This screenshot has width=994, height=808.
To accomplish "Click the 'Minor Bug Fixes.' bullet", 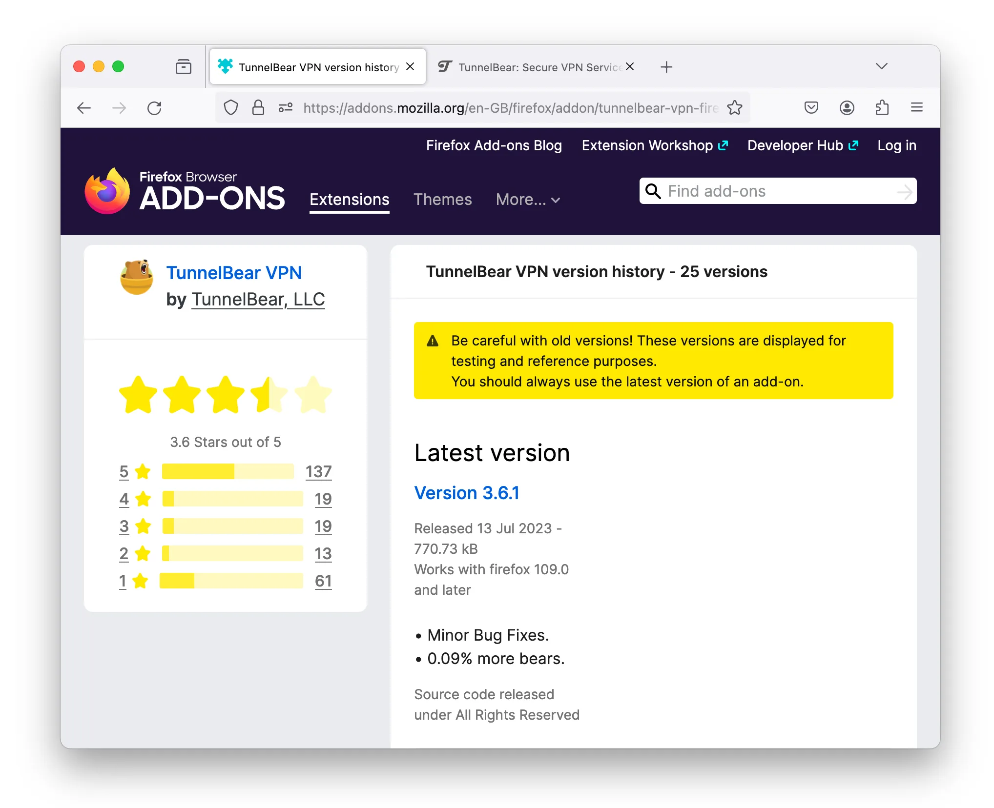I will click(x=488, y=635).
